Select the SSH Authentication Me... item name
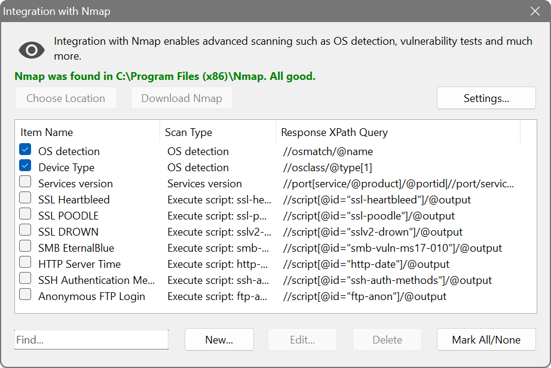The height and width of the screenshot is (368, 551). [x=97, y=281]
